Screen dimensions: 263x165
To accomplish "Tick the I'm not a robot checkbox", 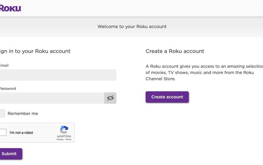I will (x=3, y=133).
